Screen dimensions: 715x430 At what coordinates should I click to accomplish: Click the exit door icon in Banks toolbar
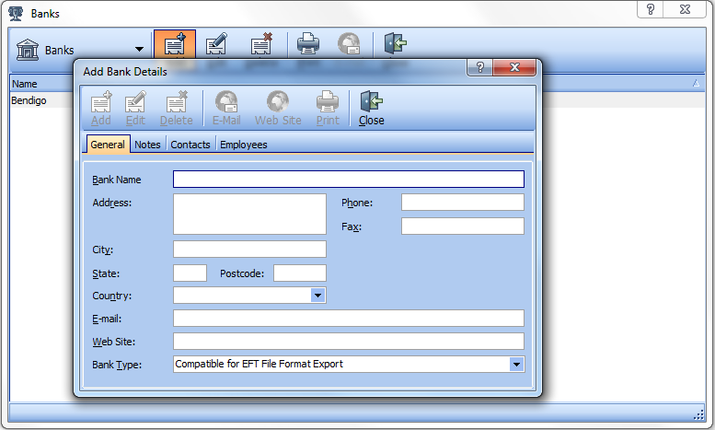click(x=396, y=43)
